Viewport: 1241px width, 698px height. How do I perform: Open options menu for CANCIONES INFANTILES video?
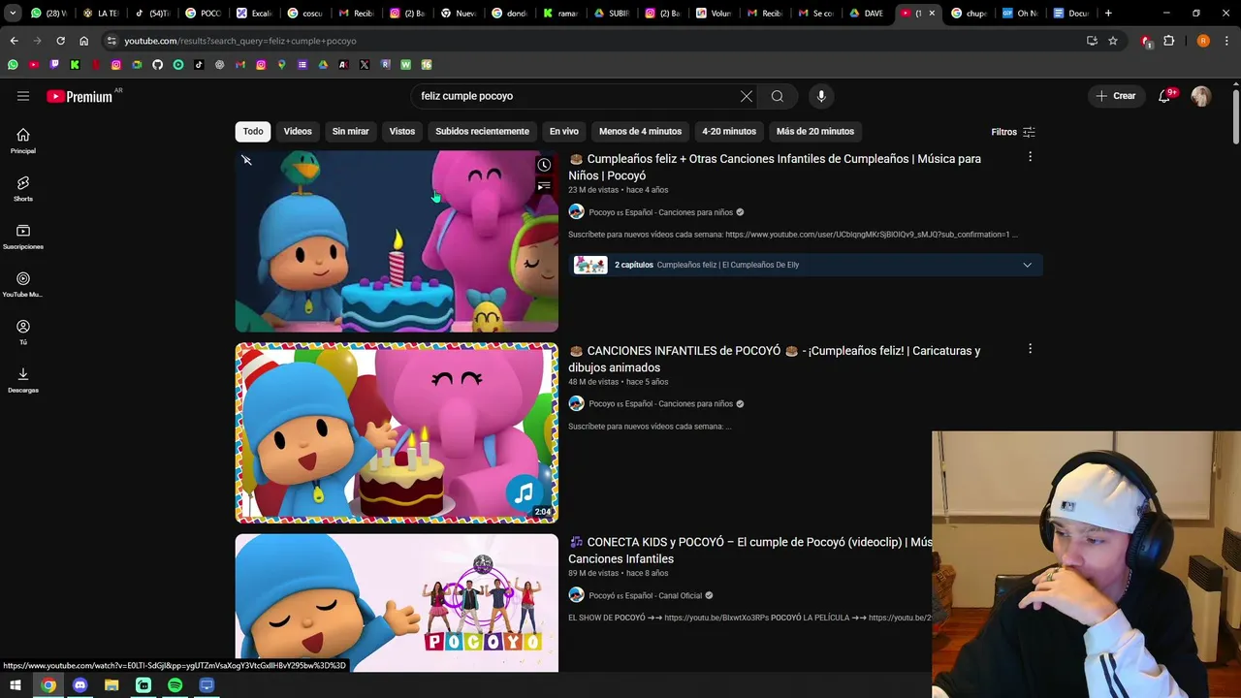click(1030, 349)
